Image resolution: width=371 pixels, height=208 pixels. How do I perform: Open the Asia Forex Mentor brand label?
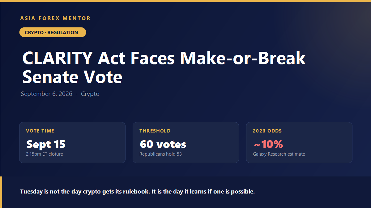tap(55, 18)
